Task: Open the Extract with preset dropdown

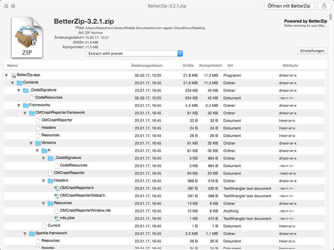Action: click(134, 54)
